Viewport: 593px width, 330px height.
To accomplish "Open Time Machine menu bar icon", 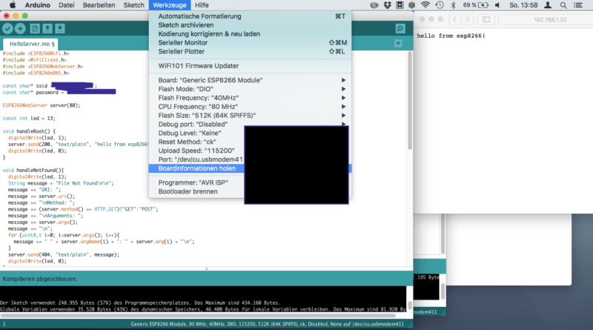I will pyautogui.click(x=440, y=5).
